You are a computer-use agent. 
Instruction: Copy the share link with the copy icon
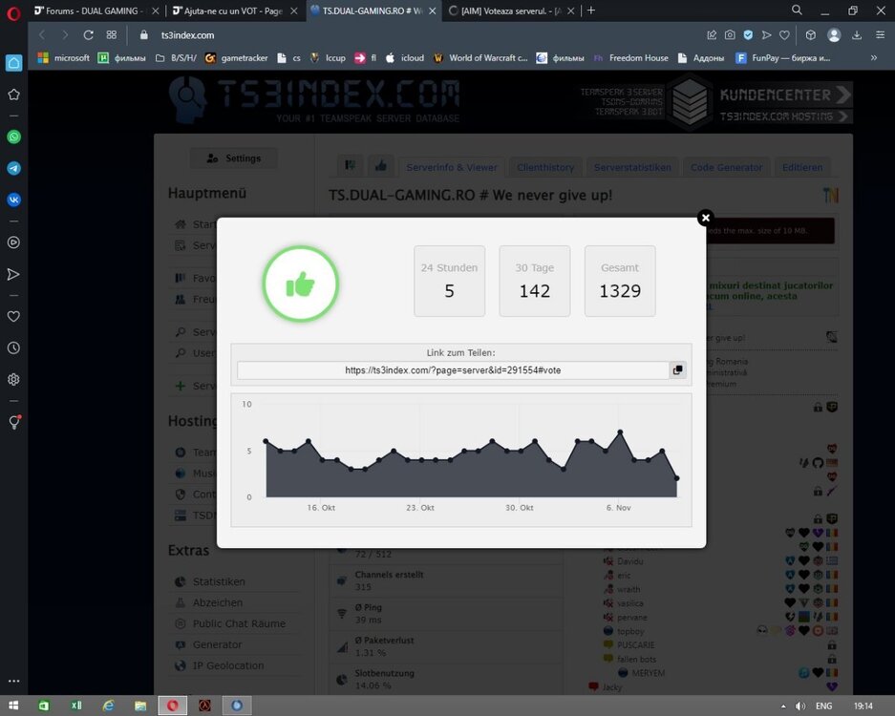[x=677, y=370]
